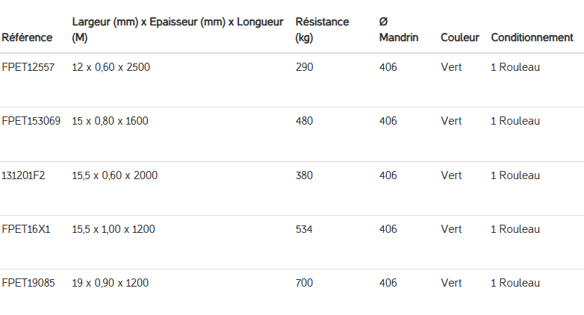Select the Conditionnement column header
Image resolution: width=584 pixels, height=315 pixels.
532,37
